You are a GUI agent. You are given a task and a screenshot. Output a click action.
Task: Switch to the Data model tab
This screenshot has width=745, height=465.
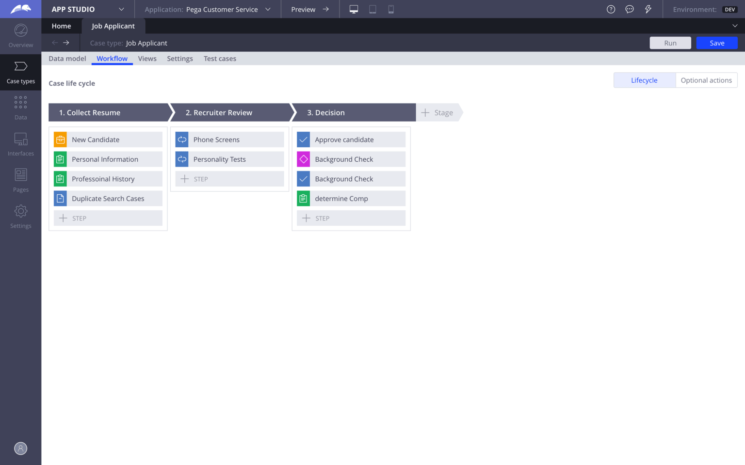click(67, 58)
